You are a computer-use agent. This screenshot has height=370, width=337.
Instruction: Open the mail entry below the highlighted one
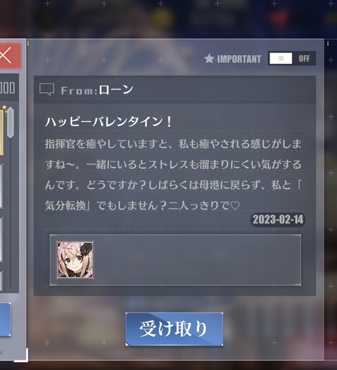tap(1, 186)
